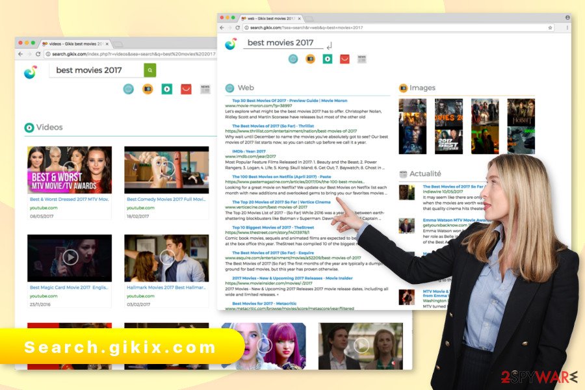Click address bar in the videos window
585x390 pixels.
(x=130, y=54)
